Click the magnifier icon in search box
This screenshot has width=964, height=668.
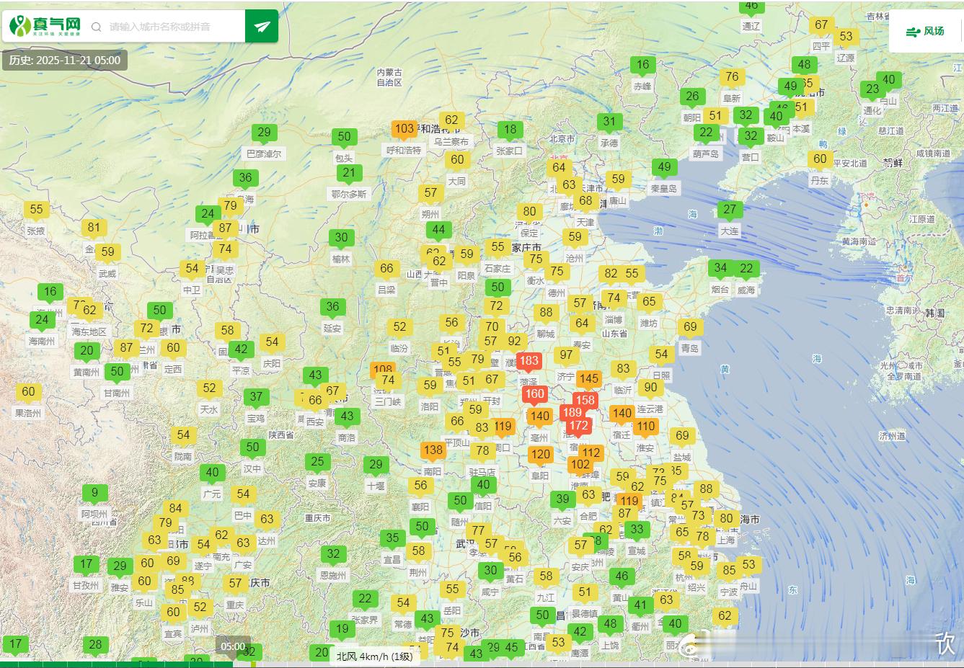96,27
